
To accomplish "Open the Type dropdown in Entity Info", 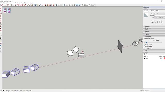I will (x=160, y=18).
